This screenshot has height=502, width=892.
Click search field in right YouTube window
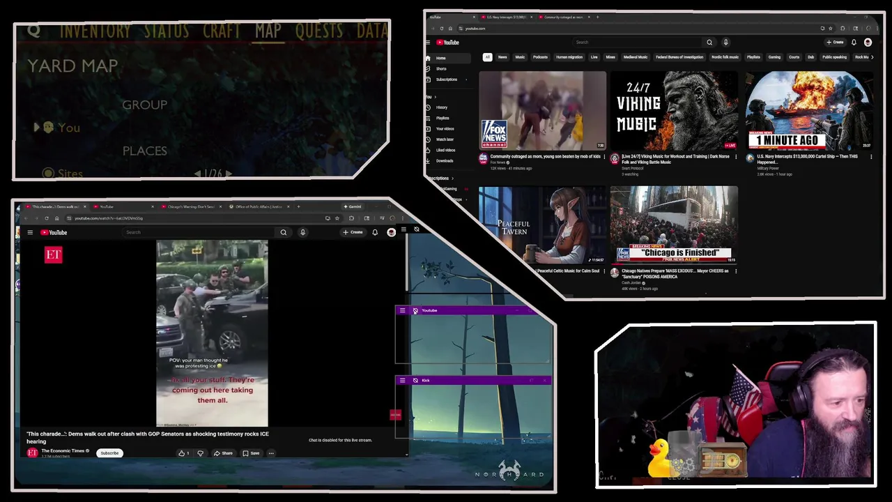click(x=638, y=43)
